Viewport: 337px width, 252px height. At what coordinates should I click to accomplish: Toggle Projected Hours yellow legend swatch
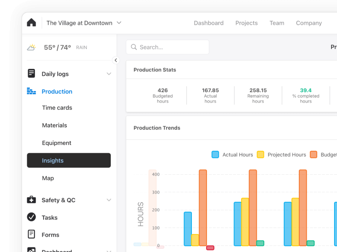[x=261, y=154]
